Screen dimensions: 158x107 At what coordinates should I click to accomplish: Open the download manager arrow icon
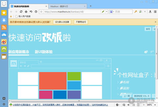[150, 12]
